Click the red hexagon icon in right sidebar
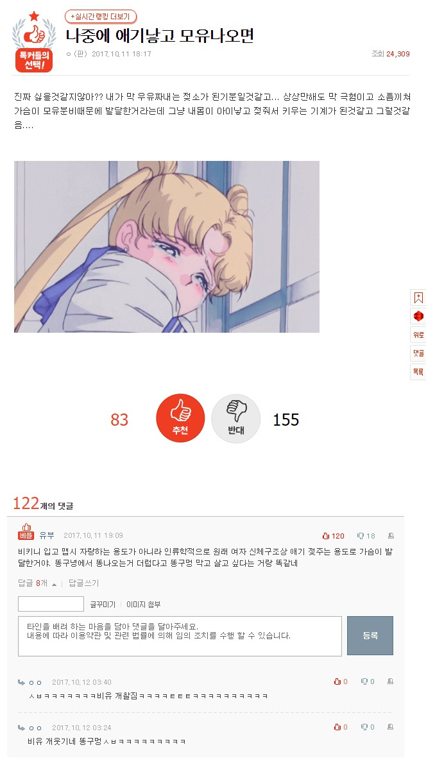Image resolution: width=426 pixels, height=761 pixels. pyautogui.click(x=418, y=317)
